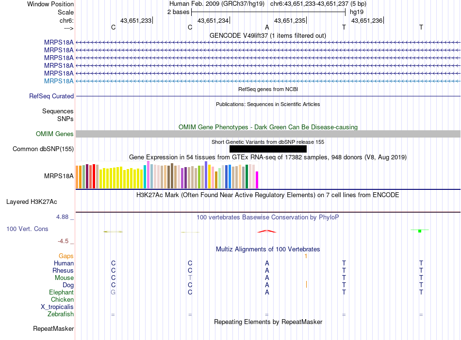Click the cyan bar in GTEx chart
The height and width of the screenshot is (340, 461).
tap(145, 177)
